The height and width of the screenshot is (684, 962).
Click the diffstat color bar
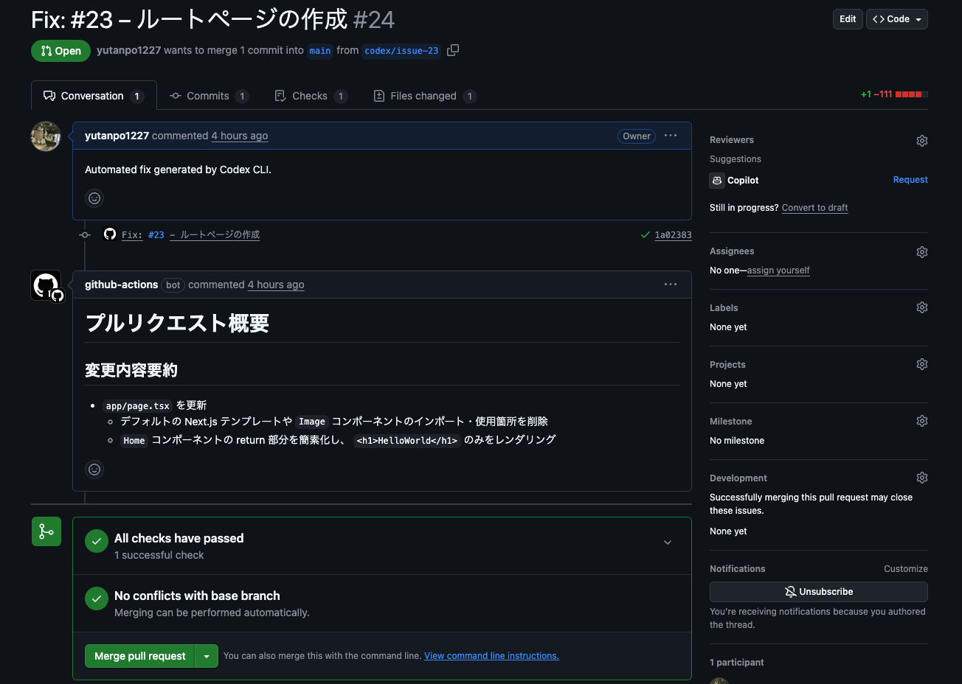point(912,94)
